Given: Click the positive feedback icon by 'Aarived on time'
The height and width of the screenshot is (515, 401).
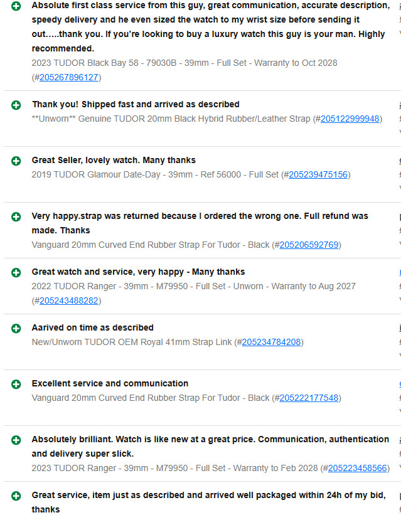Looking at the screenshot, I should [x=16, y=329].
